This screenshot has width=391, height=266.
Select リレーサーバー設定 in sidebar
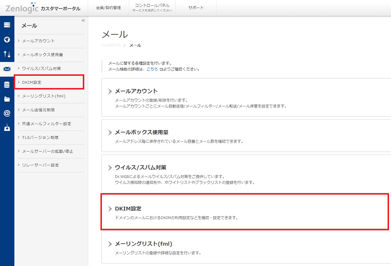41,165
